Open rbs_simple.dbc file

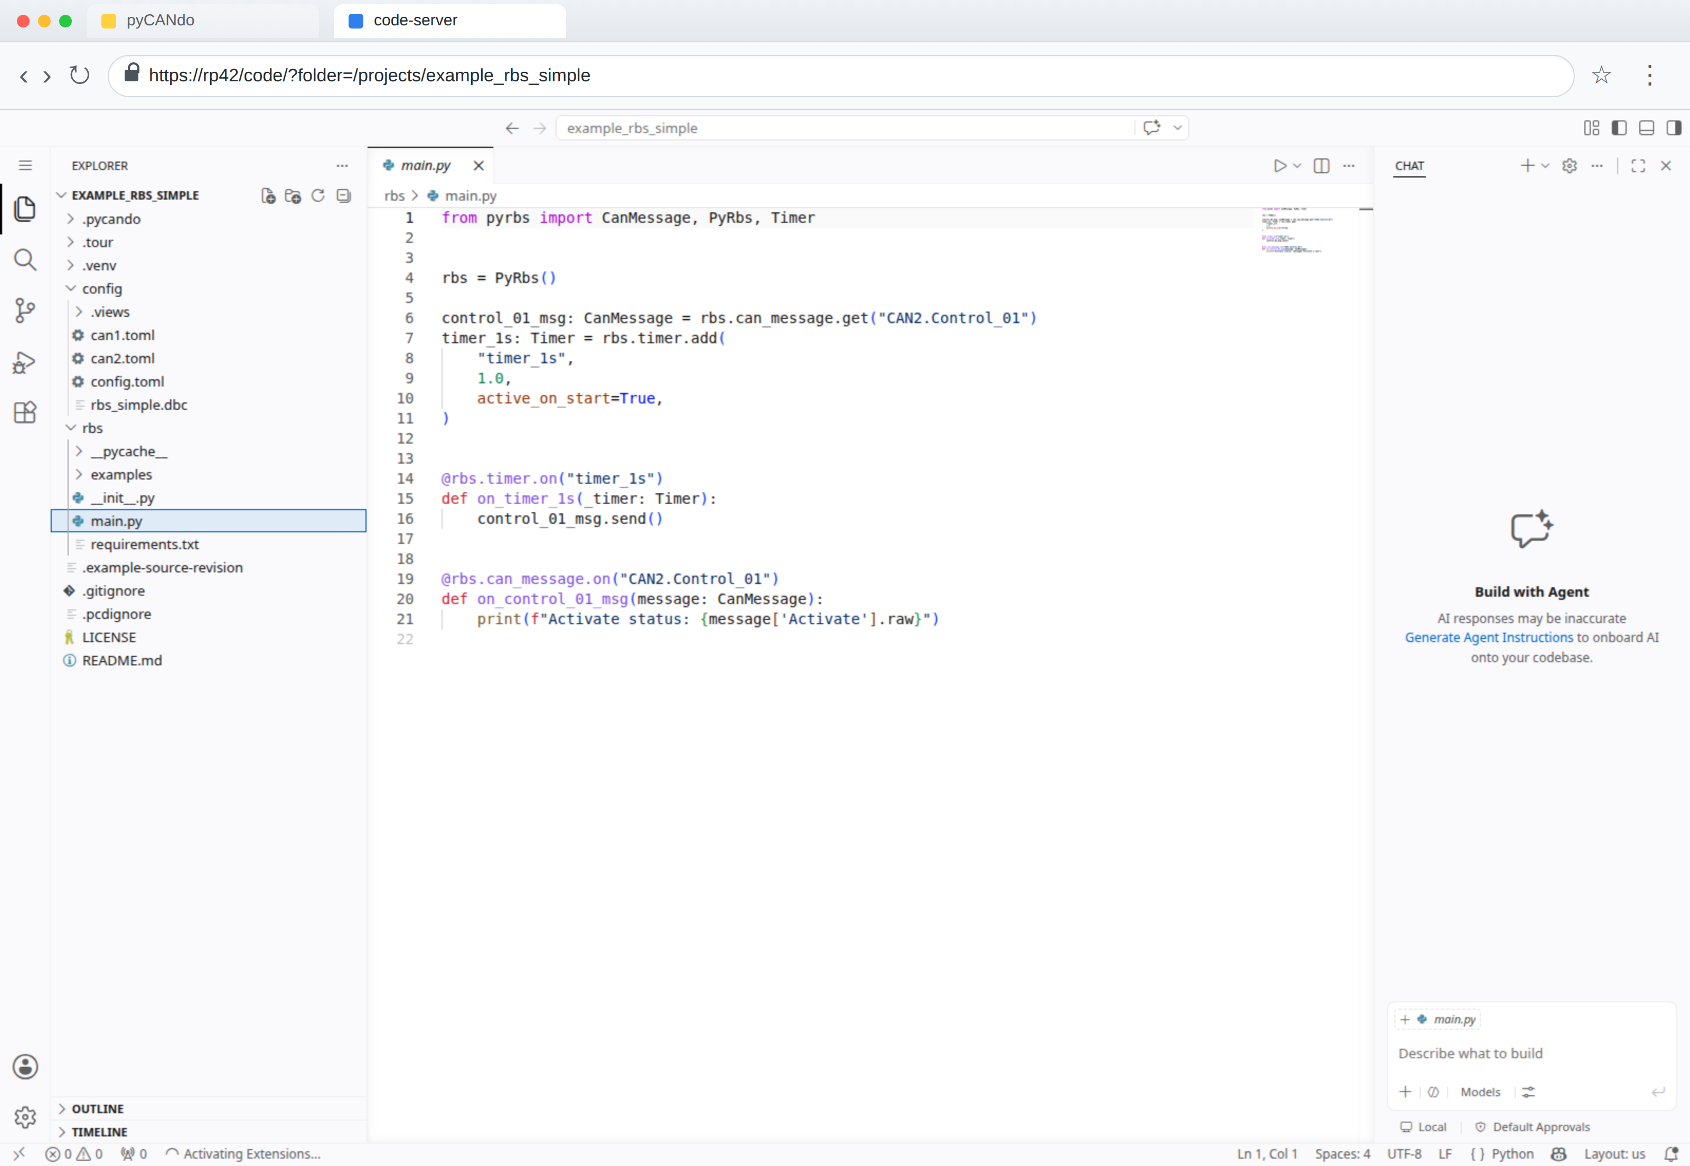coord(208,405)
